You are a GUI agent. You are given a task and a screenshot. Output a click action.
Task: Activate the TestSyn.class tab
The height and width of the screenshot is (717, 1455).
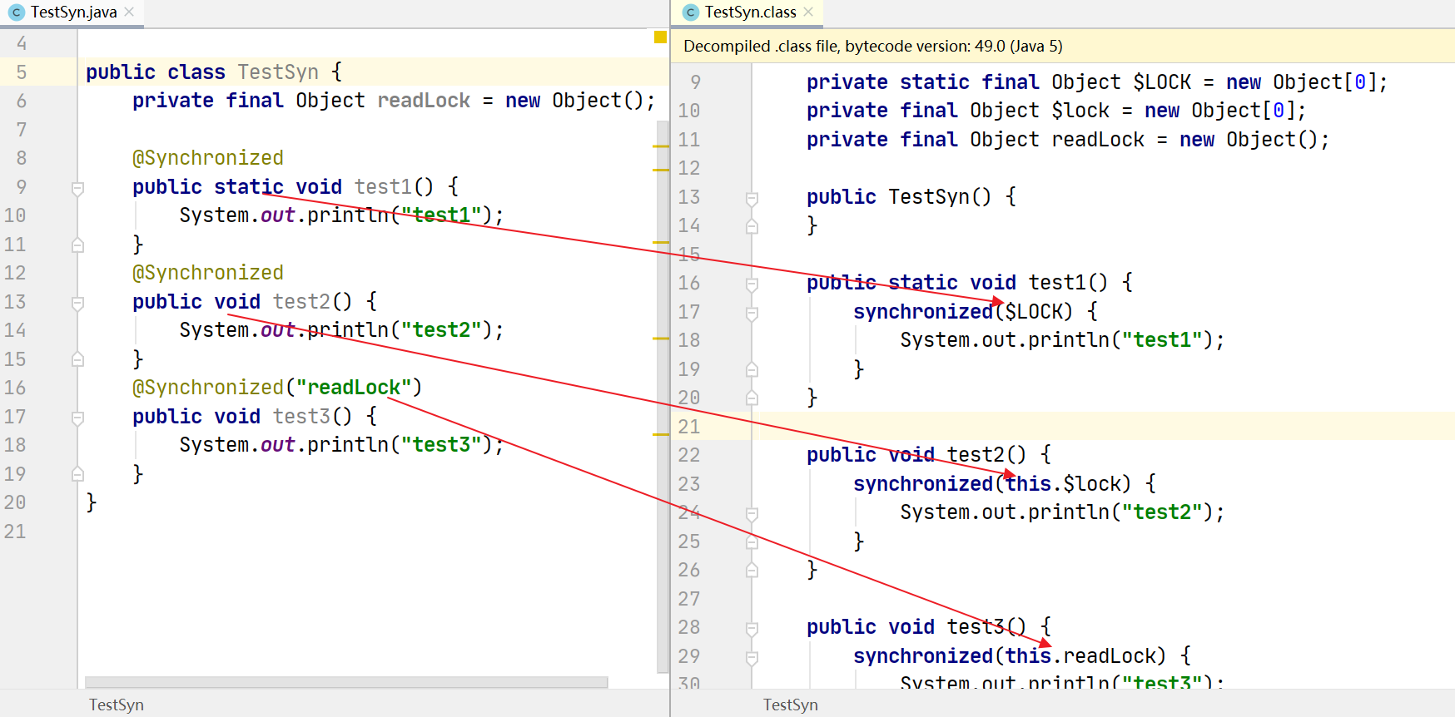[x=750, y=12]
